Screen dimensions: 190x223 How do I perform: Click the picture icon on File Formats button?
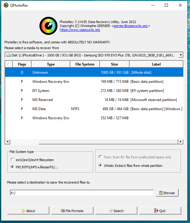coord(63,211)
